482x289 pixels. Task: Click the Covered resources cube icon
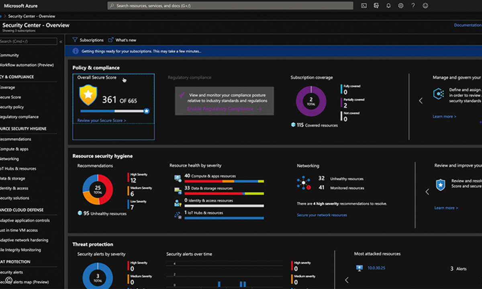293,125
